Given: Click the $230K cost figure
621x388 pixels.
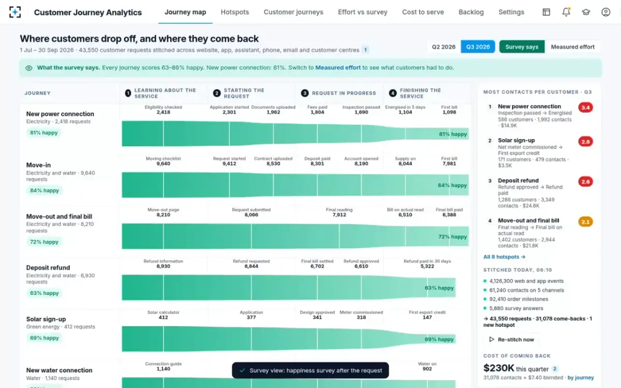Looking at the screenshot, I should pyautogui.click(x=499, y=368).
